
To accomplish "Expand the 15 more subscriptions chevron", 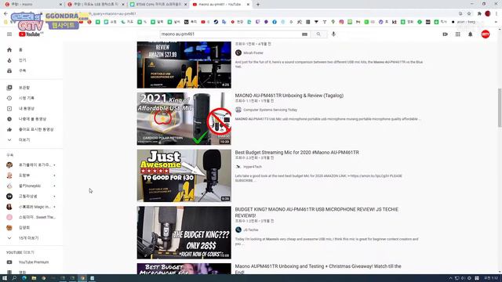I will 9,238.
